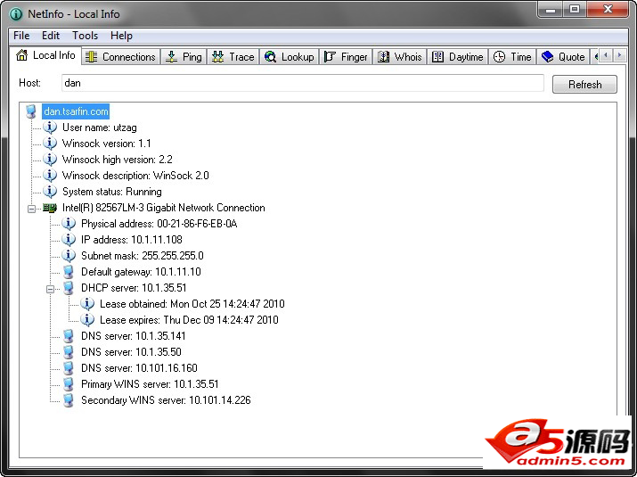Select the dan.tsarfin.com root node
Image resolution: width=637 pixels, height=477 pixels.
[x=76, y=111]
